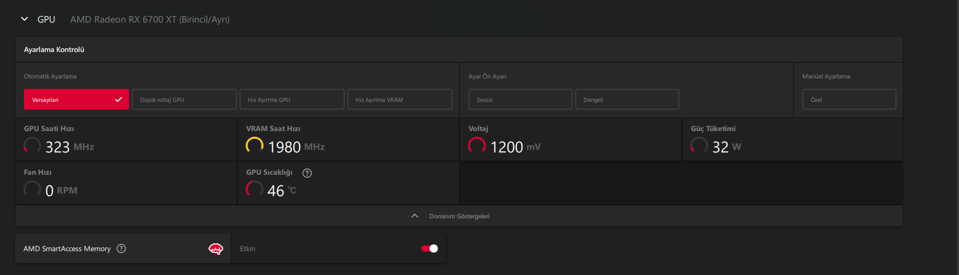The height and width of the screenshot is (275, 959).
Task: Choose Hız Aşırtma VRAM option
Action: point(400,99)
